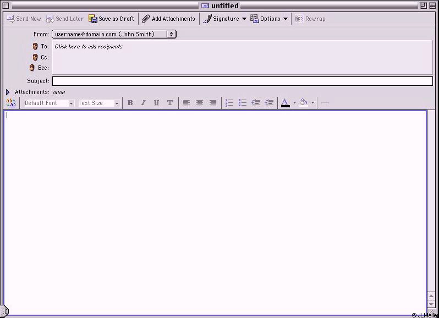Click the scroll up arrow
Viewport: 439px width, 318px height.
pyautogui.click(x=431, y=296)
